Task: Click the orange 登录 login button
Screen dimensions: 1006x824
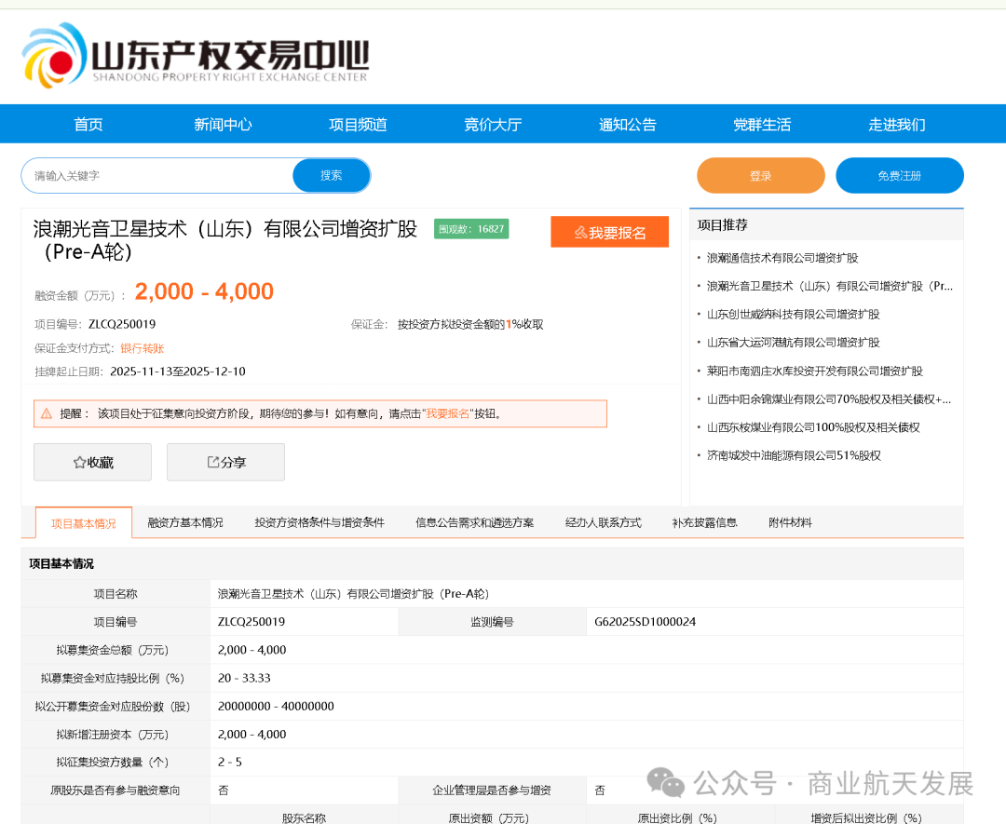Action: (x=760, y=175)
